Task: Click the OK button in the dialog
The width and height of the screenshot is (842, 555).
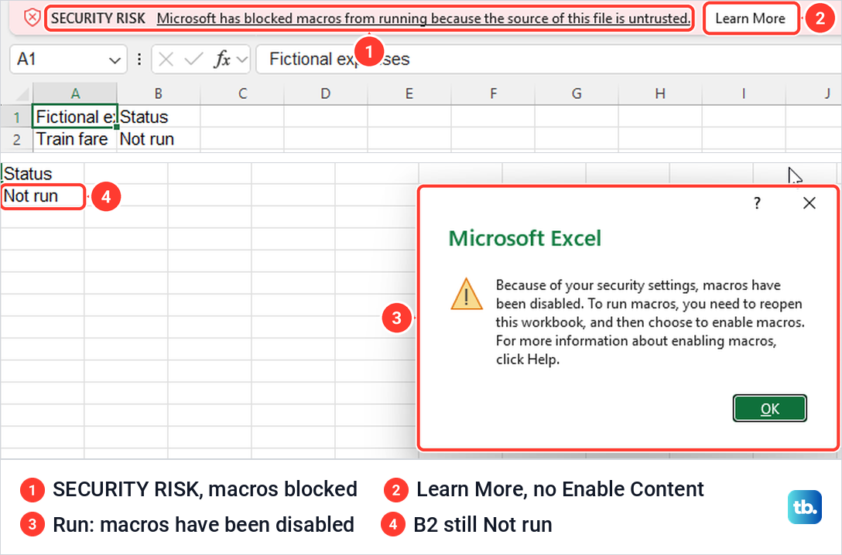Action: pos(769,409)
